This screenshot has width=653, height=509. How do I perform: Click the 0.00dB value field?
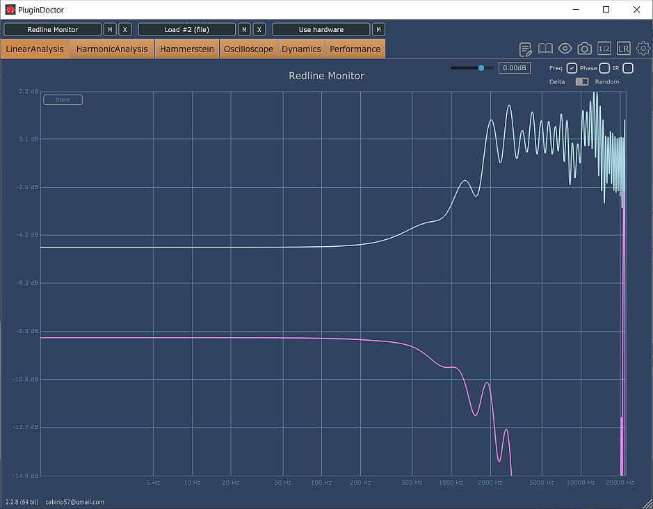click(515, 68)
